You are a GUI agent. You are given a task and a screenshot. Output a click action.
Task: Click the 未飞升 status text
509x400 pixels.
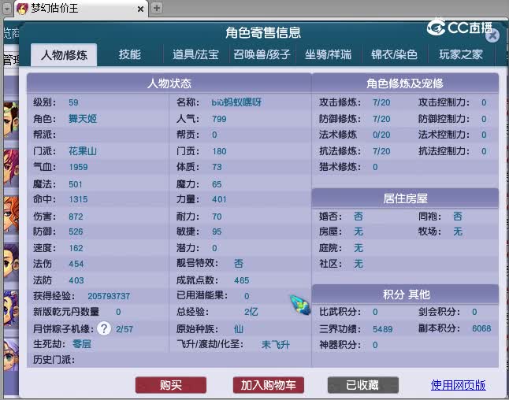tap(275, 345)
